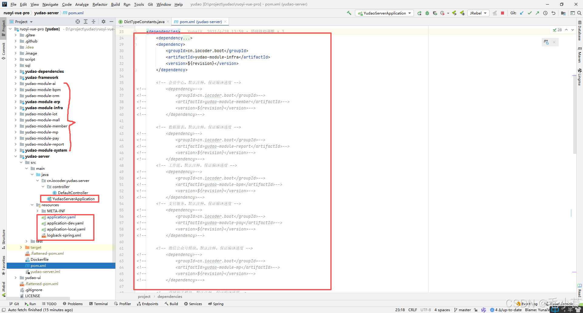Open the Maven side panel
This screenshot has height=313, width=583.
click(580, 55)
